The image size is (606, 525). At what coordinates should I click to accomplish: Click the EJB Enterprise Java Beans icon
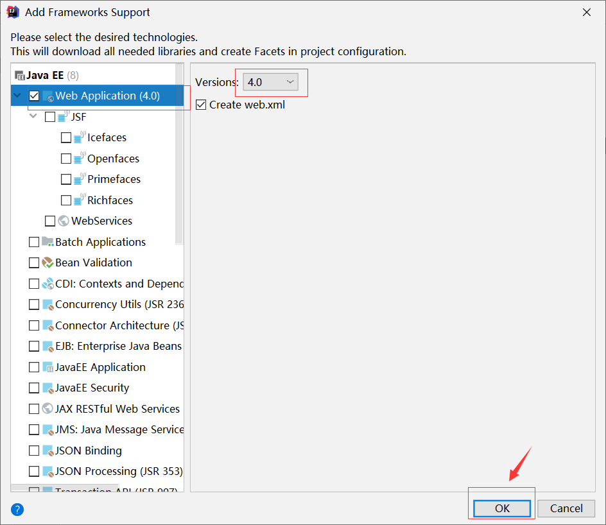click(48, 346)
